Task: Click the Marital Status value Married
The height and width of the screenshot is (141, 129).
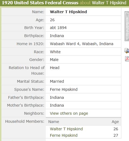Action: click(57, 81)
